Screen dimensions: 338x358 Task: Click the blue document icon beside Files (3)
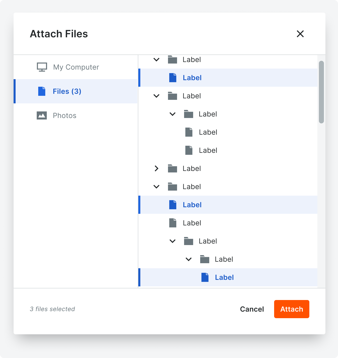click(x=42, y=91)
